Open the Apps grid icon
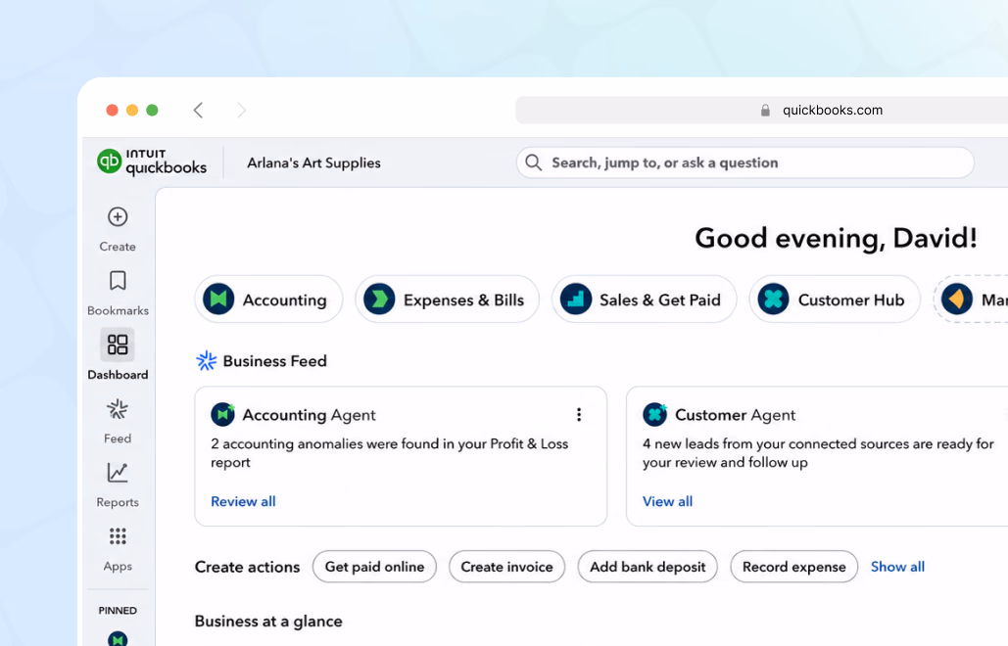 click(x=118, y=536)
